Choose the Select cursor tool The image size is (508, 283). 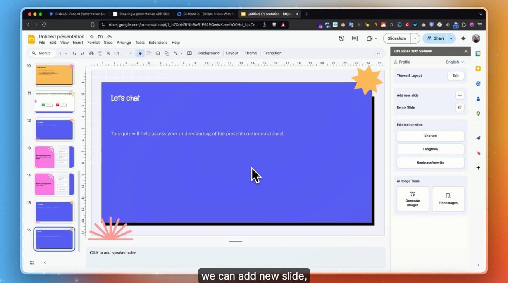pyautogui.click(x=140, y=53)
